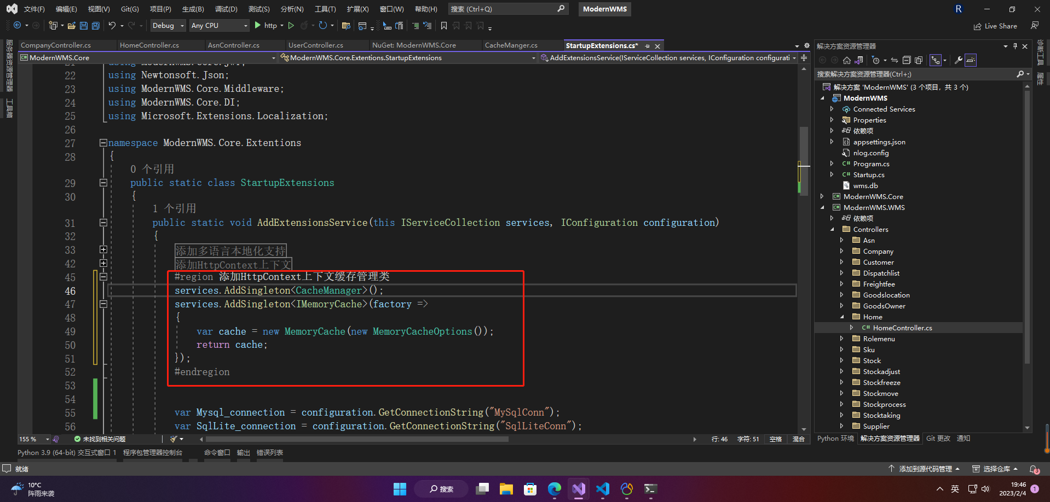Collapse the Controllers folder node
This screenshot has width=1050, height=502.
pyautogui.click(x=832, y=229)
